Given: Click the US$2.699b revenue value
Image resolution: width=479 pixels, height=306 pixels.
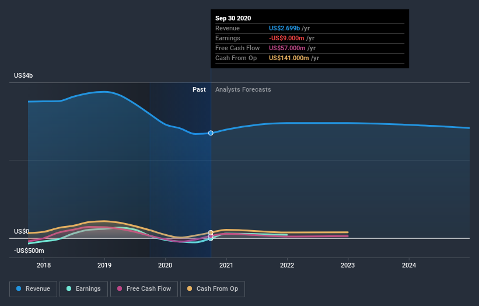Looking at the screenshot, I should click(x=284, y=28).
